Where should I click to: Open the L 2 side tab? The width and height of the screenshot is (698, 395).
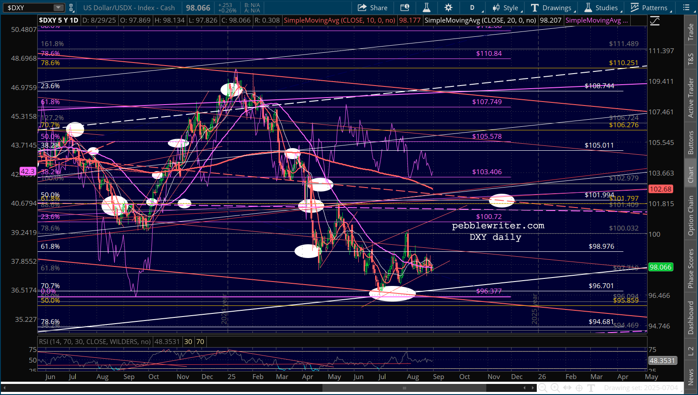(690, 352)
